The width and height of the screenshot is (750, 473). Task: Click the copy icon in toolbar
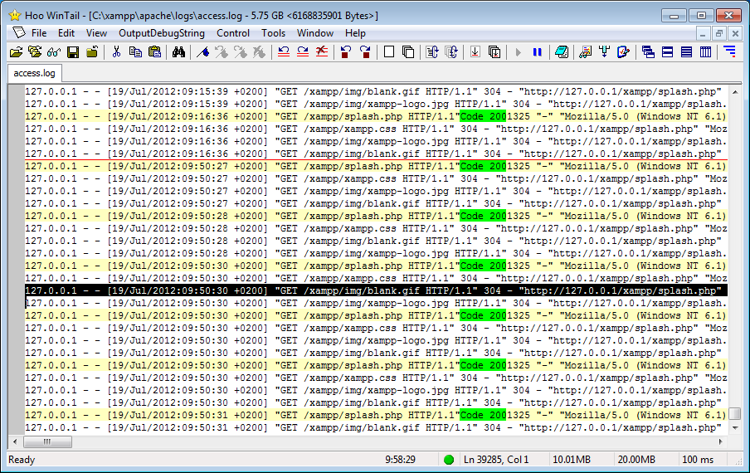tap(135, 51)
